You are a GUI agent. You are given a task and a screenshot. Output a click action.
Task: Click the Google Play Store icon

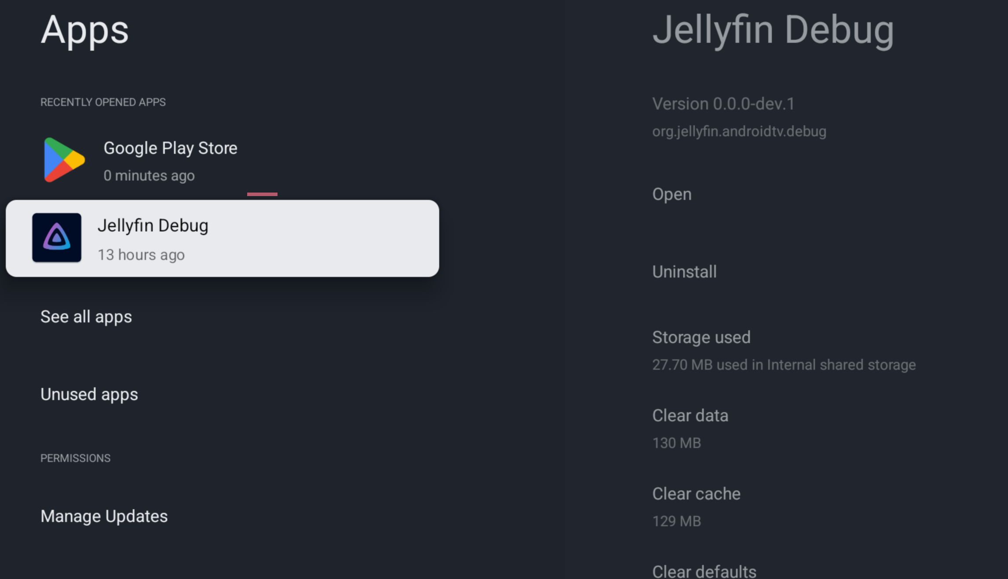(x=64, y=160)
